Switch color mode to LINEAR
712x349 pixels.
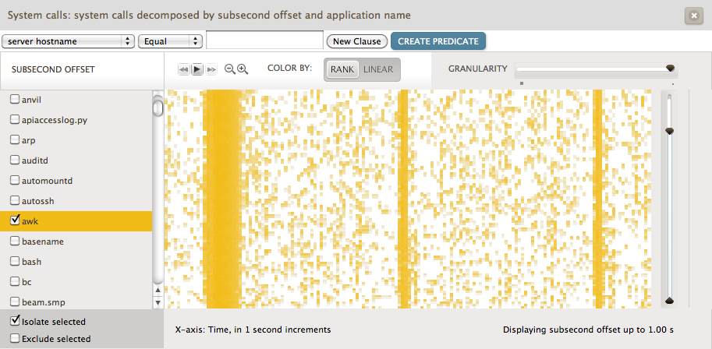(378, 69)
